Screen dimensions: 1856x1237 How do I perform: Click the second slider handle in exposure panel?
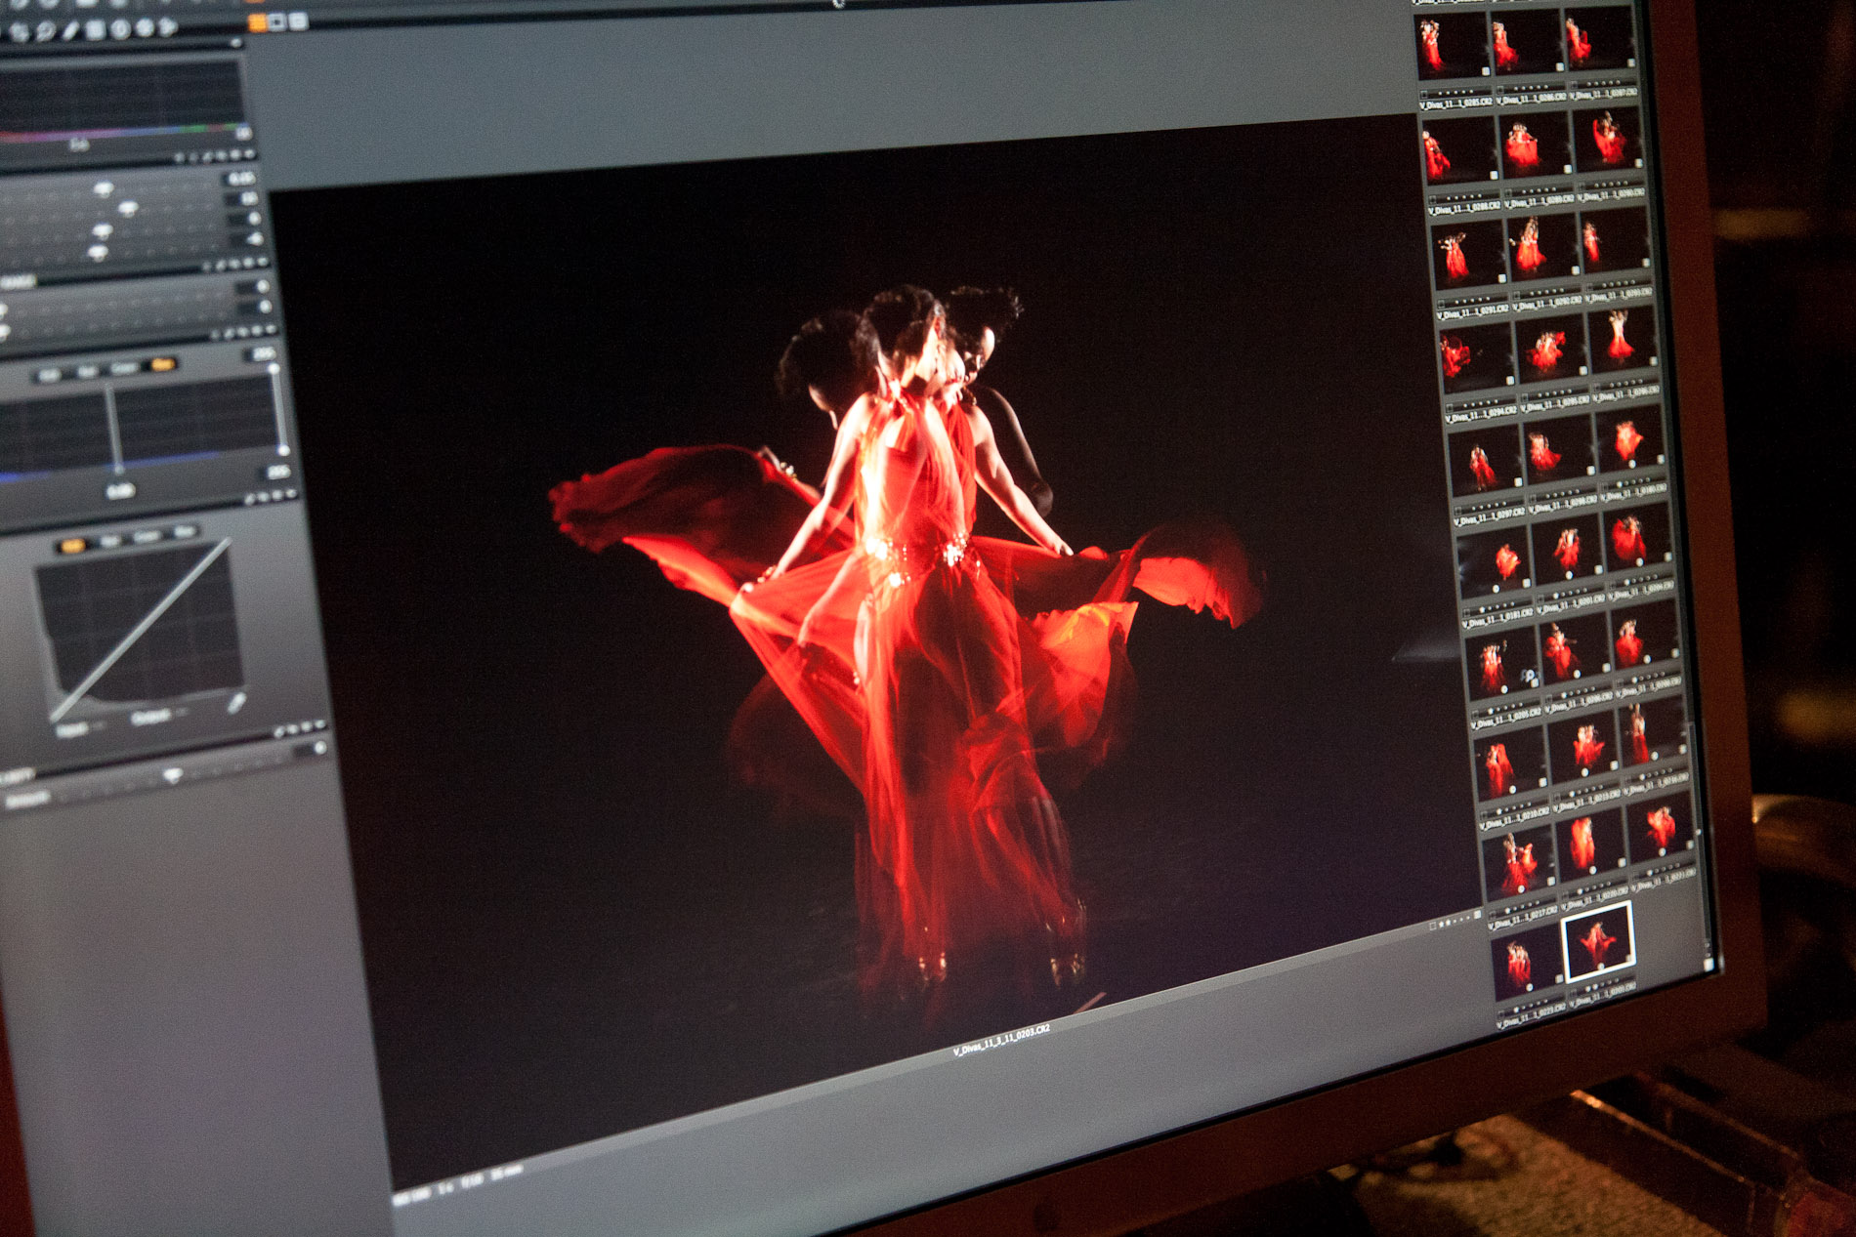pyautogui.click(x=128, y=208)
